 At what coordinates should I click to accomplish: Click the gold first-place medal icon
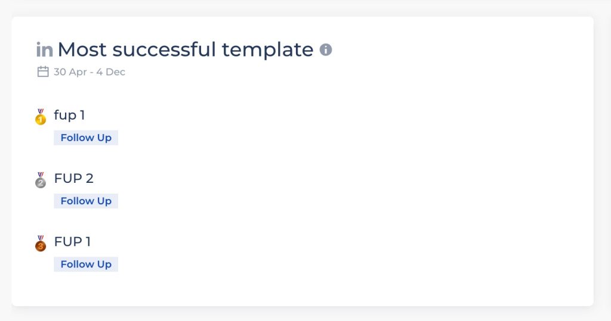(x=41, y=117)
